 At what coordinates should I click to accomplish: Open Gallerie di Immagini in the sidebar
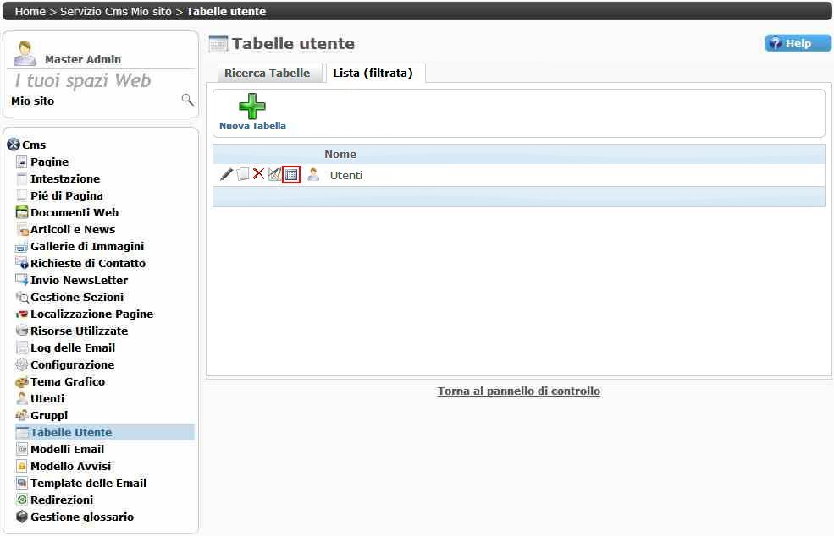click(x=86, y=246)
